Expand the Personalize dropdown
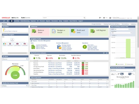This screenshot has height=104, width=139. (125, 24)
